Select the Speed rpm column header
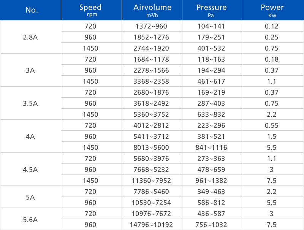The image size is (304, 230). click(x=91, y=10)
